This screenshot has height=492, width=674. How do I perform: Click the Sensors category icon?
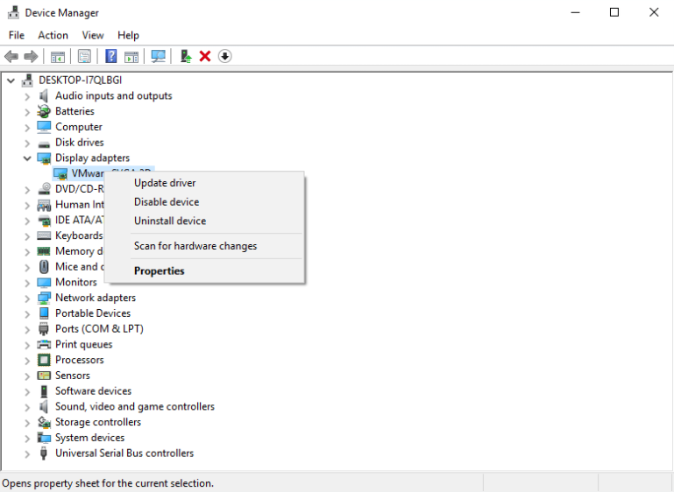point(44,376)
